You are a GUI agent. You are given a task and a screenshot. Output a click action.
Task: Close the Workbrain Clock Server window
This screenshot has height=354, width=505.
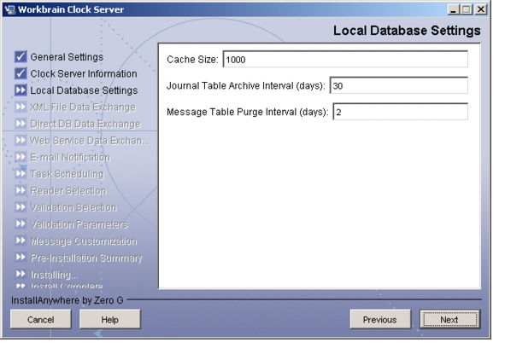tap(481, 9)
